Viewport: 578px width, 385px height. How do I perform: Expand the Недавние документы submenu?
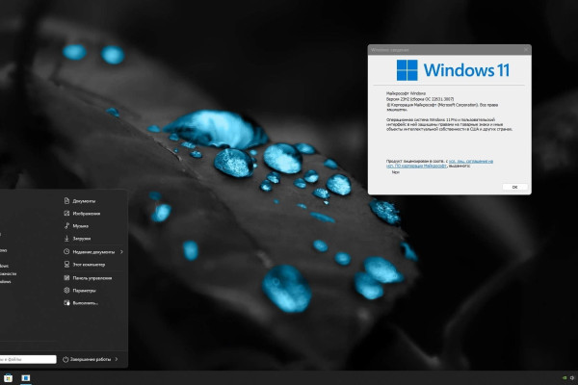coord(93,252)
